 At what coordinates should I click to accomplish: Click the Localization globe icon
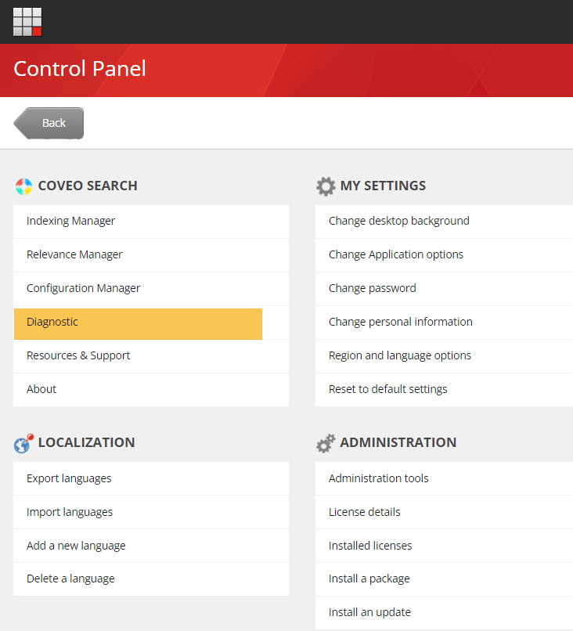(x=23, y=443)
